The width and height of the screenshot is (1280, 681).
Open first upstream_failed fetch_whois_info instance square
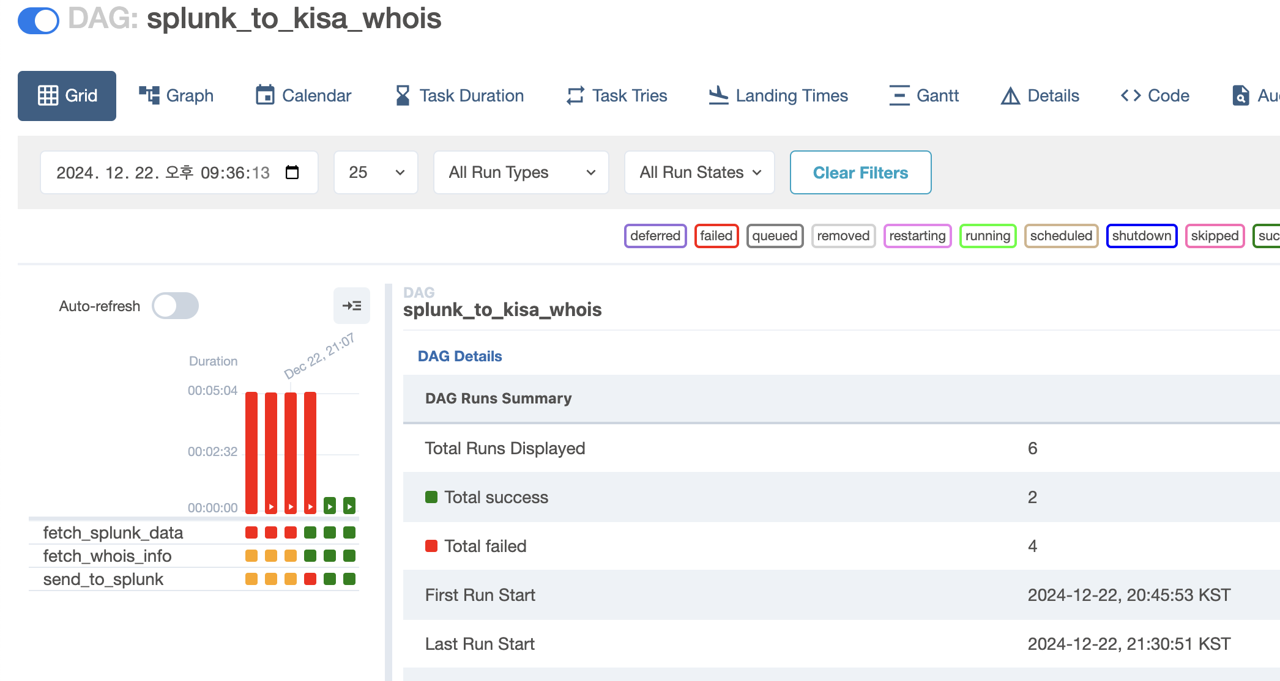tap(251, 556)
